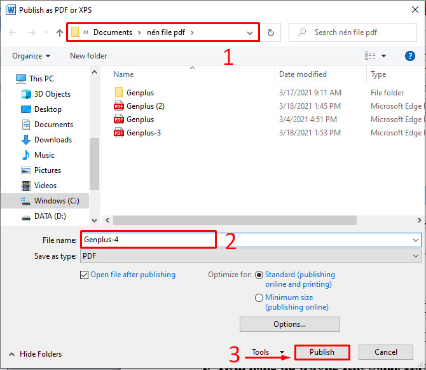
Task: Select the Genplus folder
Action: coord(134,93)
